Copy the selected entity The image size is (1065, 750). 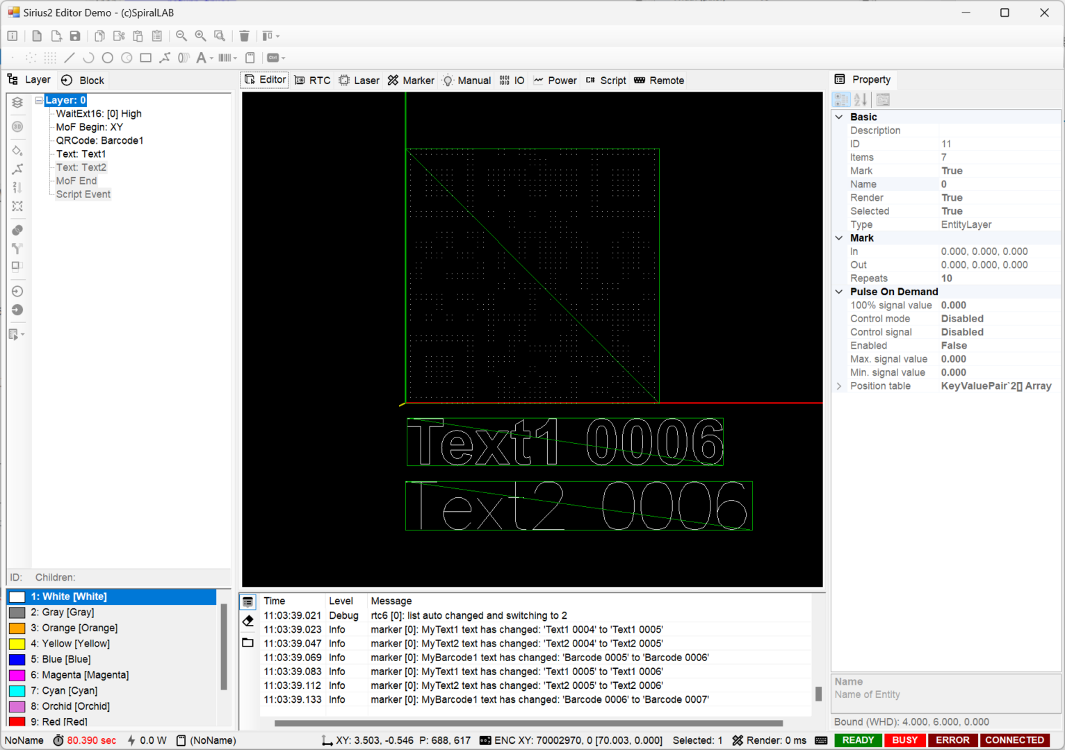[100, 36]
